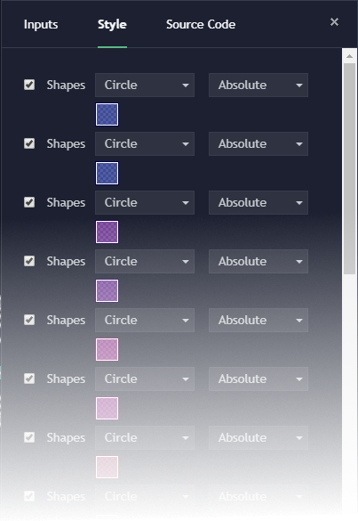
Task: Disable the third Shapes checkbox
Action: 29,202
